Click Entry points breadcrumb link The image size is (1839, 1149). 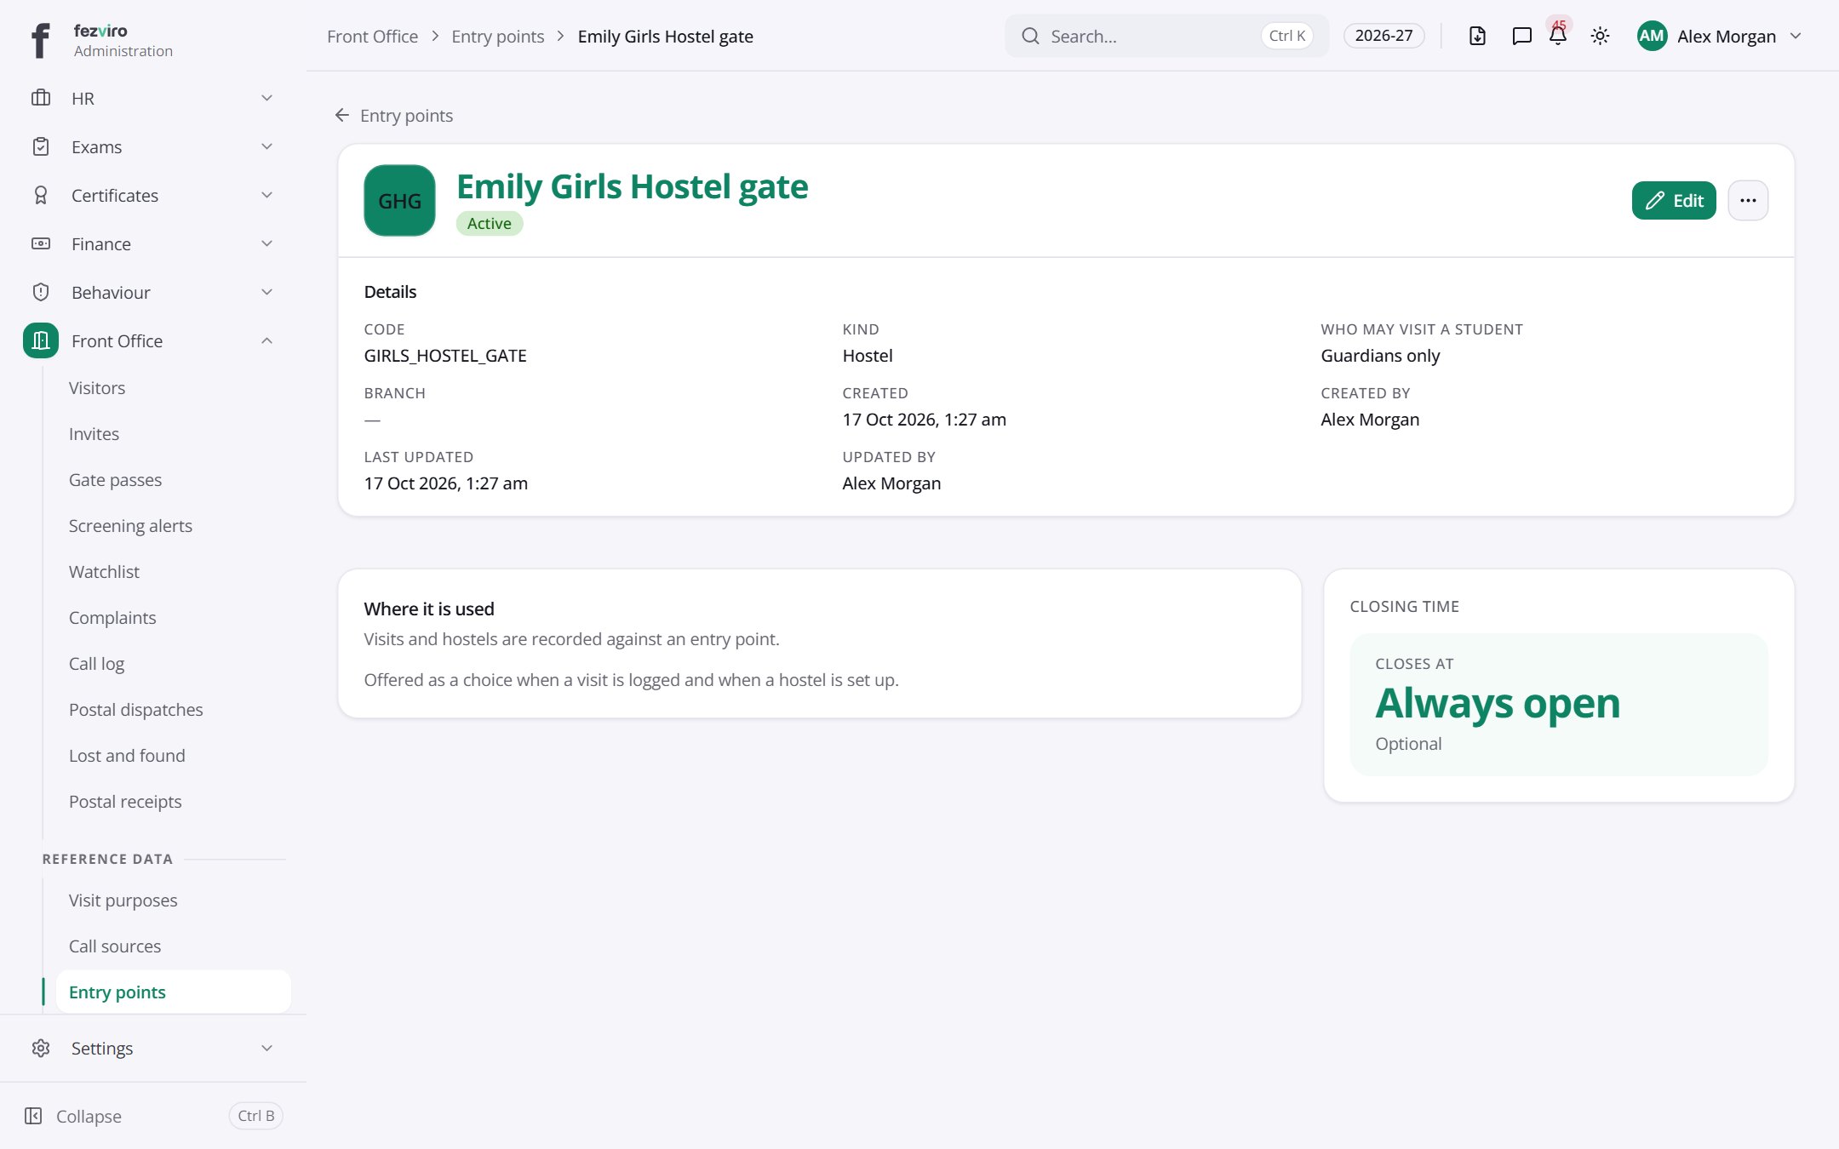[497, 37]
